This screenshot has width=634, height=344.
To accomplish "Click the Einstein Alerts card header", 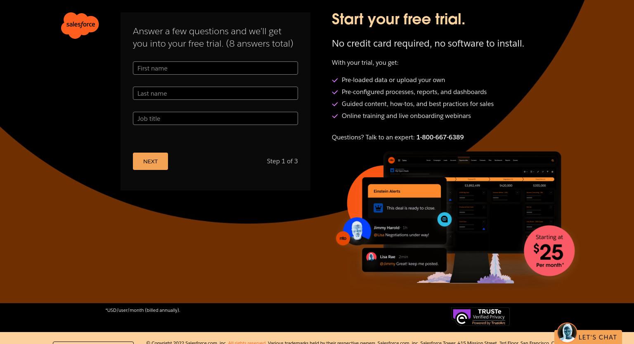I will click(404, 191).
